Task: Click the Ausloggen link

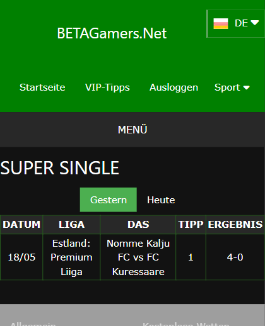Action: [x=174, y=87]
